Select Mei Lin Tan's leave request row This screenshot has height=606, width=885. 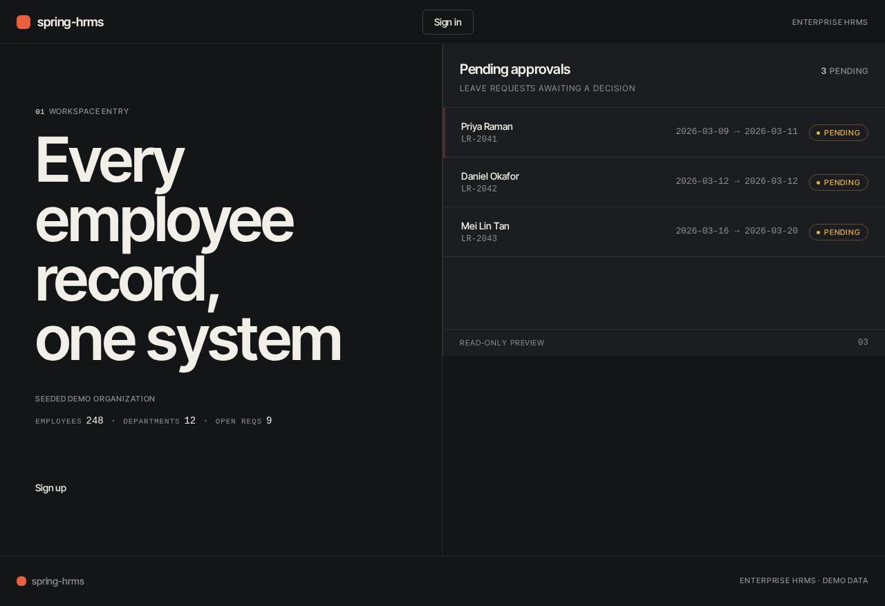coord(664,232)
